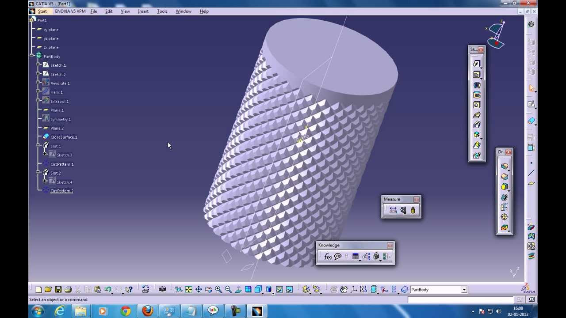Select the Measure Inertia icon
The width and height of the screenshot is (566, 318).
(412, 210)
